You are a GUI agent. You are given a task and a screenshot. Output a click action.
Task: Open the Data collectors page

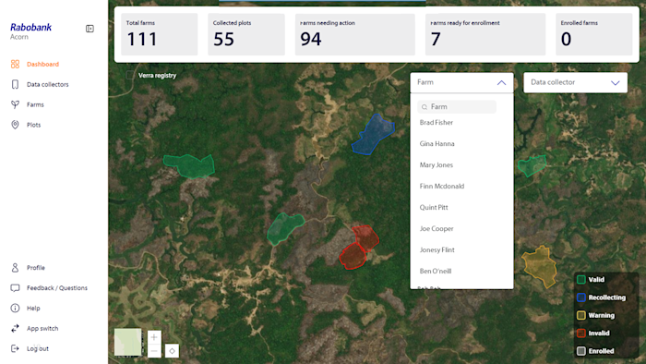tap(47, 84)
